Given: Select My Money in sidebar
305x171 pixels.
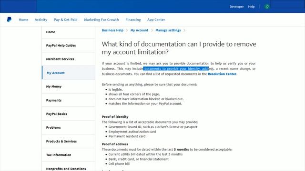Looking at the screenshot, I should (69, 86).
